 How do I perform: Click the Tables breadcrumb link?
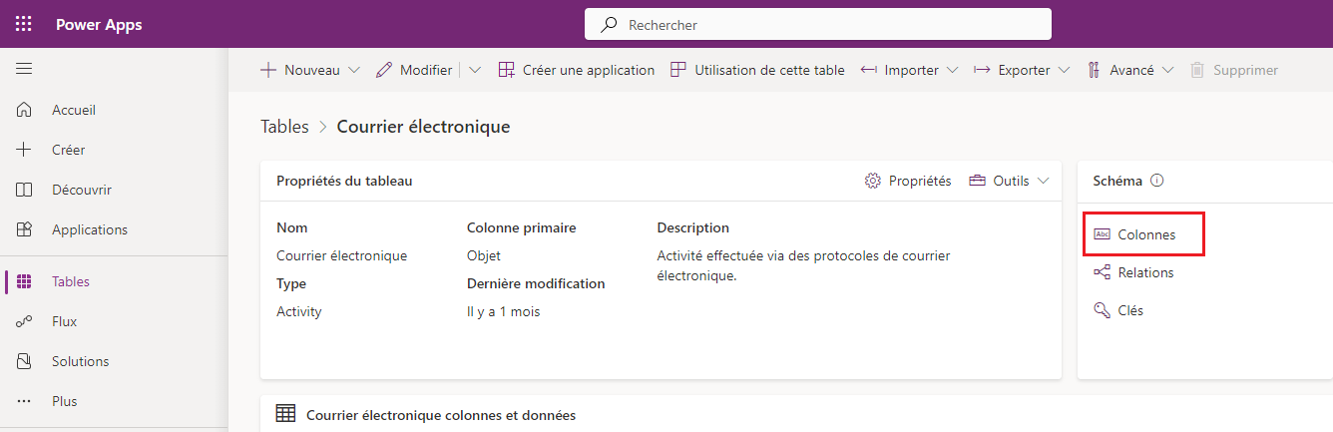coord(284,127)
